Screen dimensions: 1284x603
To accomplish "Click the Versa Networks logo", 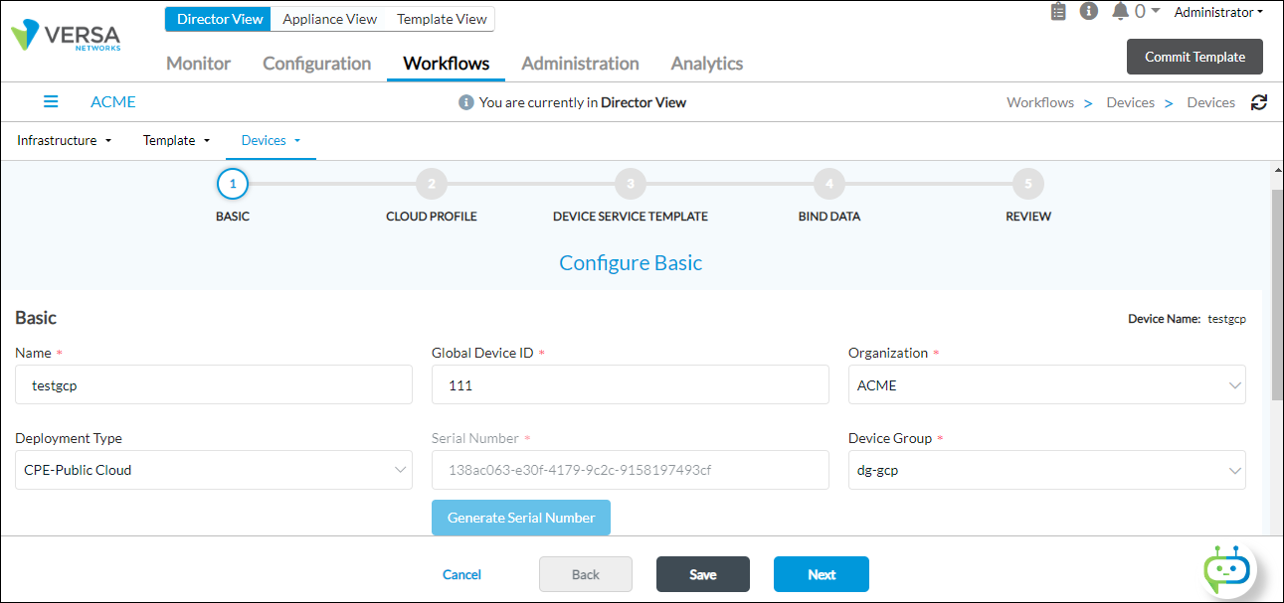I will (x=66, y=38).
